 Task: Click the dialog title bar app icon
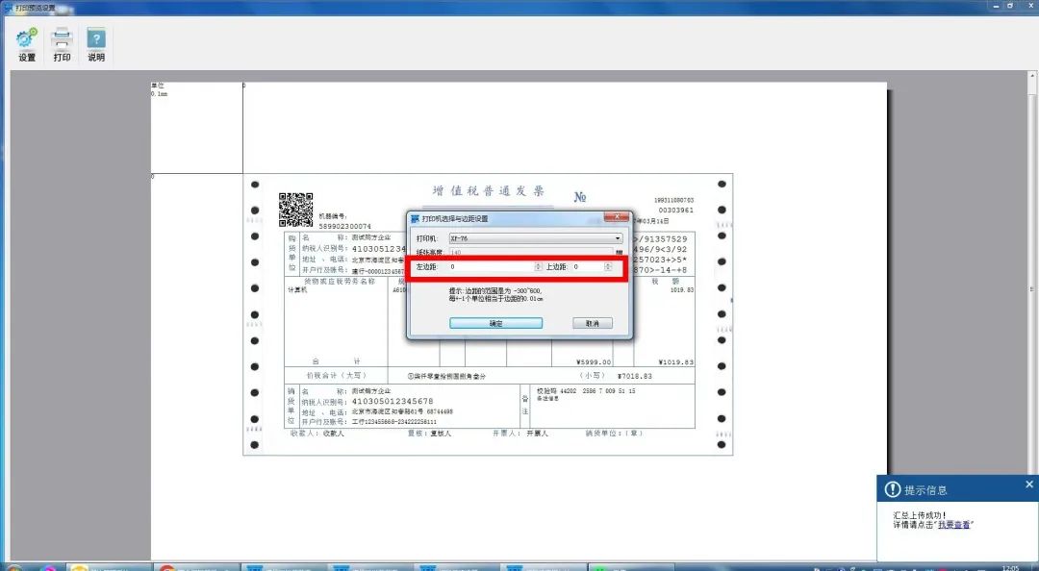(415, 219)
